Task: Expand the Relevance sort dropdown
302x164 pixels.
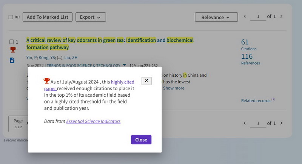Action: pyautogui.click(x=216, y=17)
